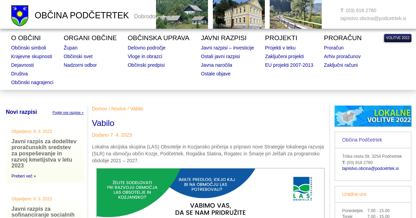Open Občinski nagrajenci link
The width and height of the screenshot is (416, 218).
(x=32, y=82)
